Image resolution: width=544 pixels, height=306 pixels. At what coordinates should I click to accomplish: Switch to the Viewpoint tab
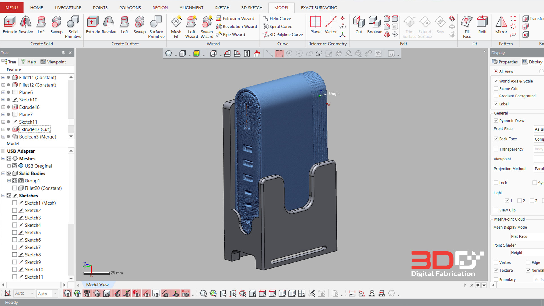[53, 62]
